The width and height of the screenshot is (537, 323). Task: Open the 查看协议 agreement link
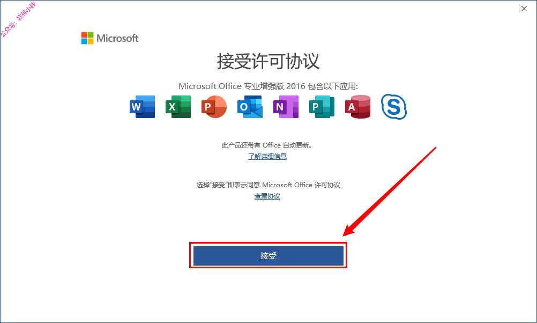tap(267, 196)
